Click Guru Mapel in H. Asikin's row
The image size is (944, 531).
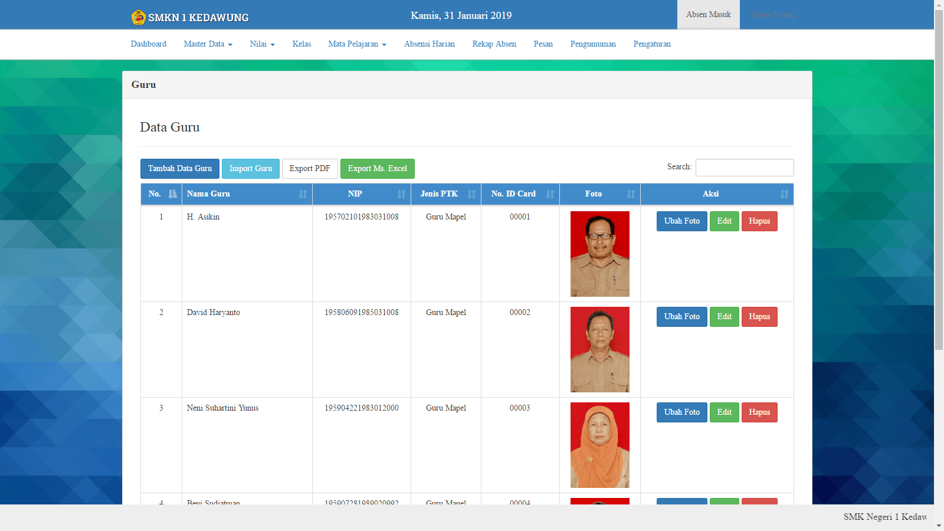pos(446,217)
